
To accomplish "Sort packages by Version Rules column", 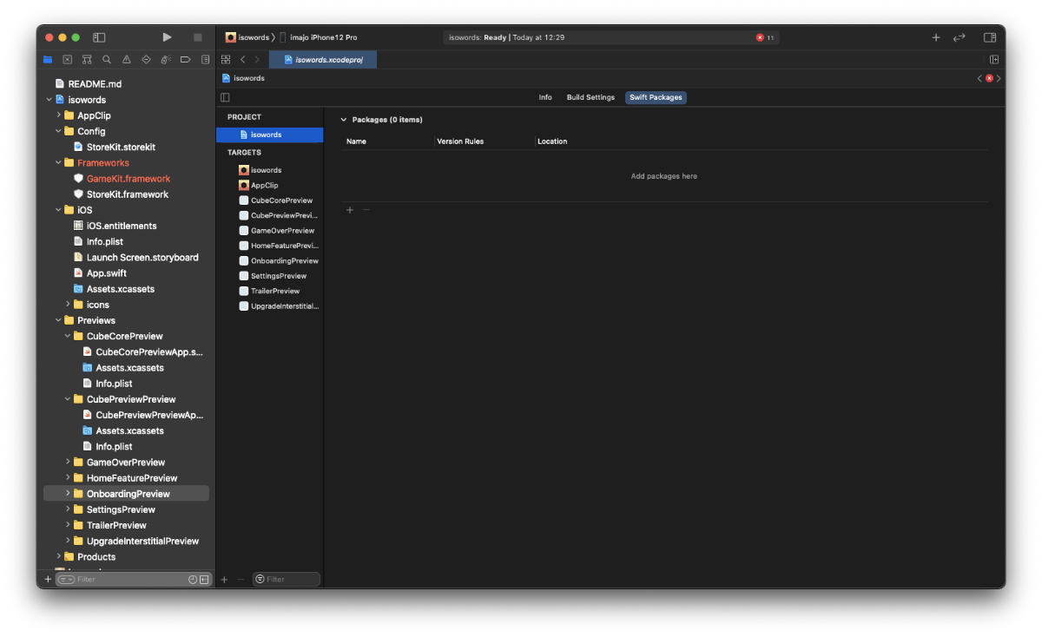I will click(460, 141).
